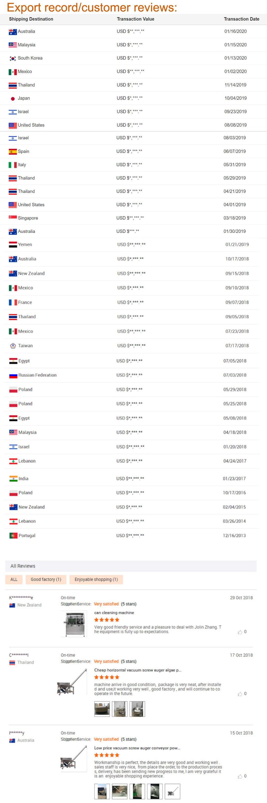Click the Portugal flag icon
This screenshot has width=267, height=803.
coord(13,536)
